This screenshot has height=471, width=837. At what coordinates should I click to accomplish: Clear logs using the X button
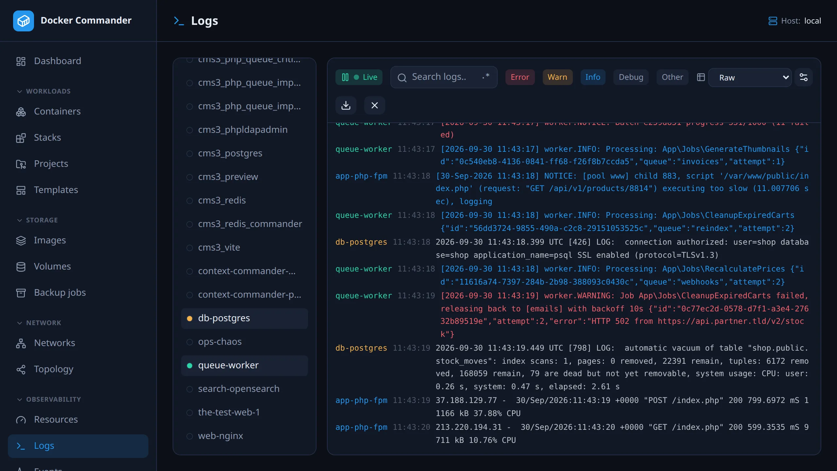point(375,105)
